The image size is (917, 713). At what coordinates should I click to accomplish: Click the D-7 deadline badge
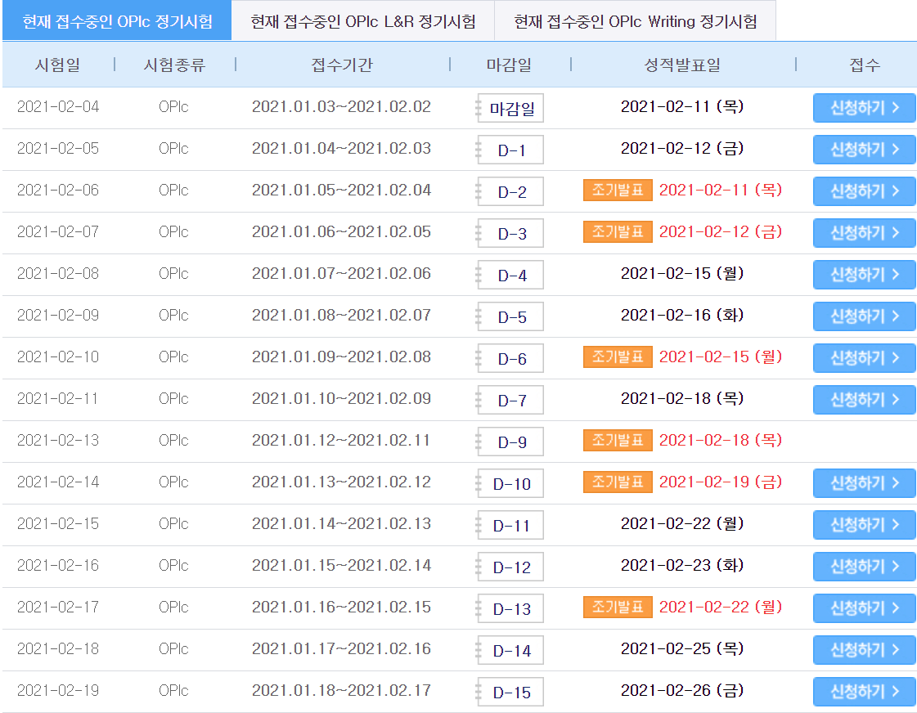coord(510,400)
